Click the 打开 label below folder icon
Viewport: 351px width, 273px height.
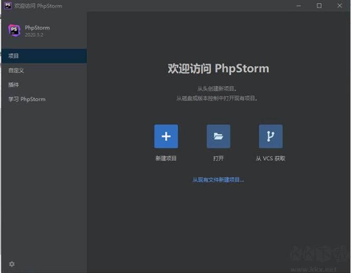coord(218,158)
